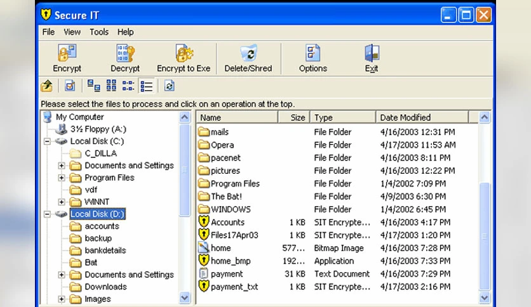Screen dimensions: 531x307
Task: Click the home bitmap image icon
Action: point(203,247)
